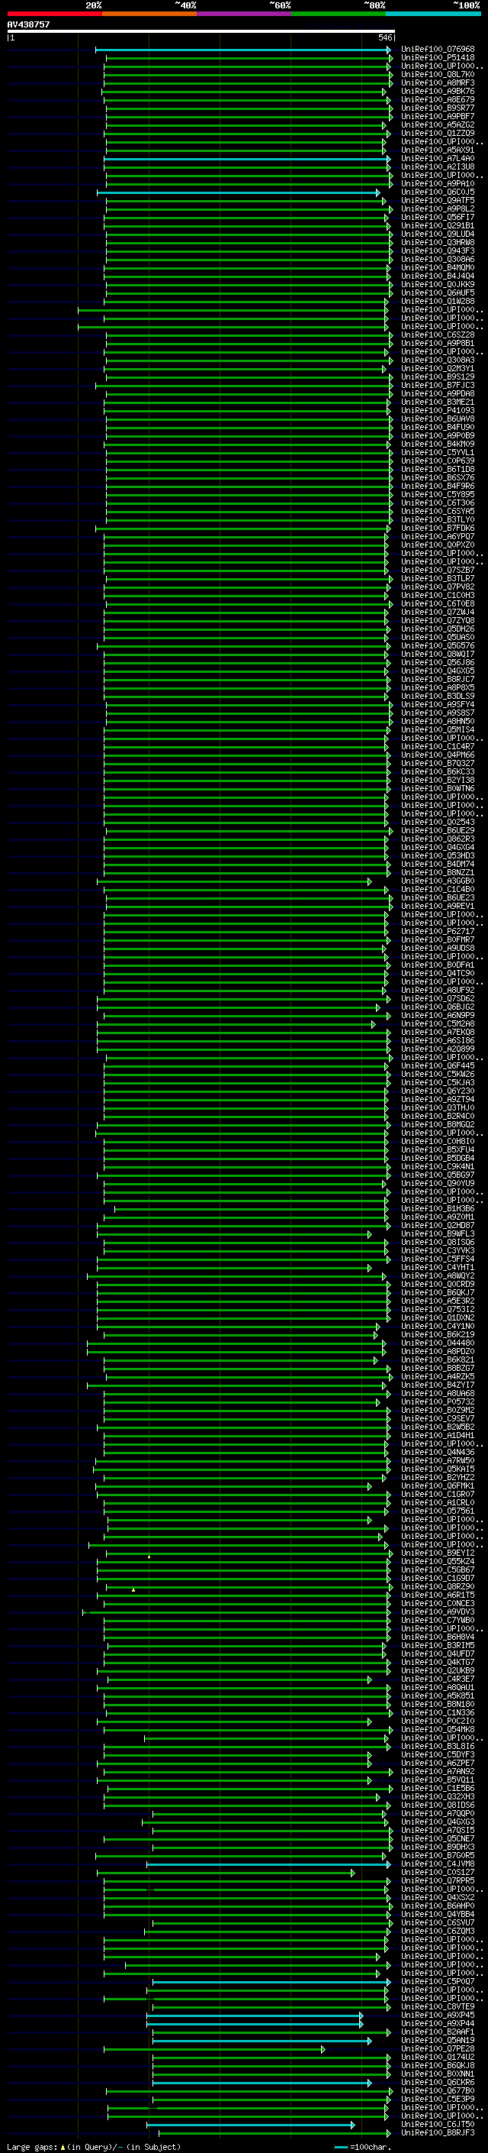The image size is (488, 2153).
Task: Select the UniRef100_Q291B1 label
Action: coord(437,225)
